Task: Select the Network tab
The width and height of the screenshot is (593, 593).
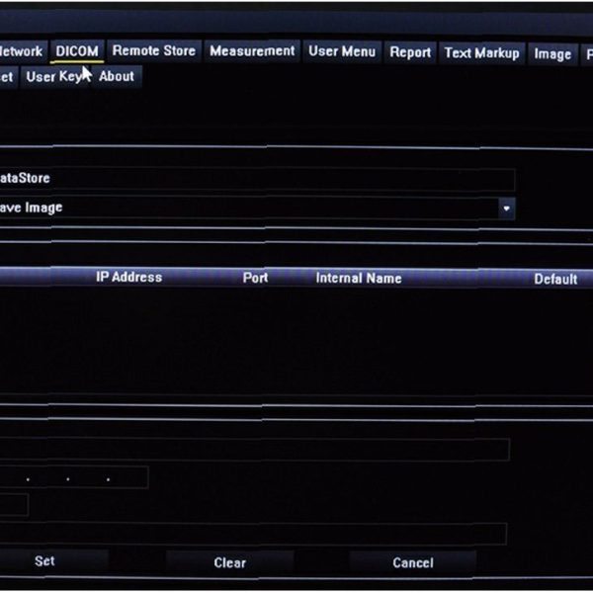Action: [x=22, y=51]
